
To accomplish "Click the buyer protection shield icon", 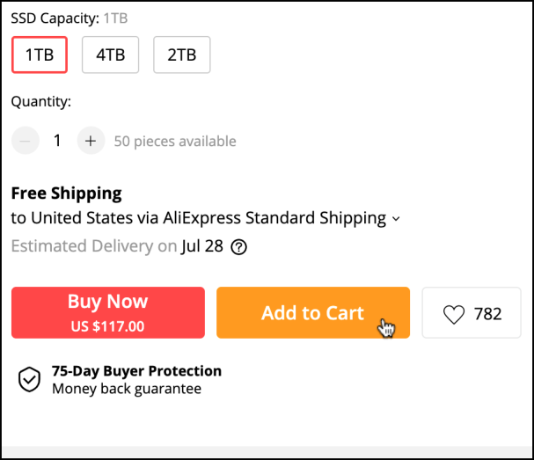I will click(30, 380).
